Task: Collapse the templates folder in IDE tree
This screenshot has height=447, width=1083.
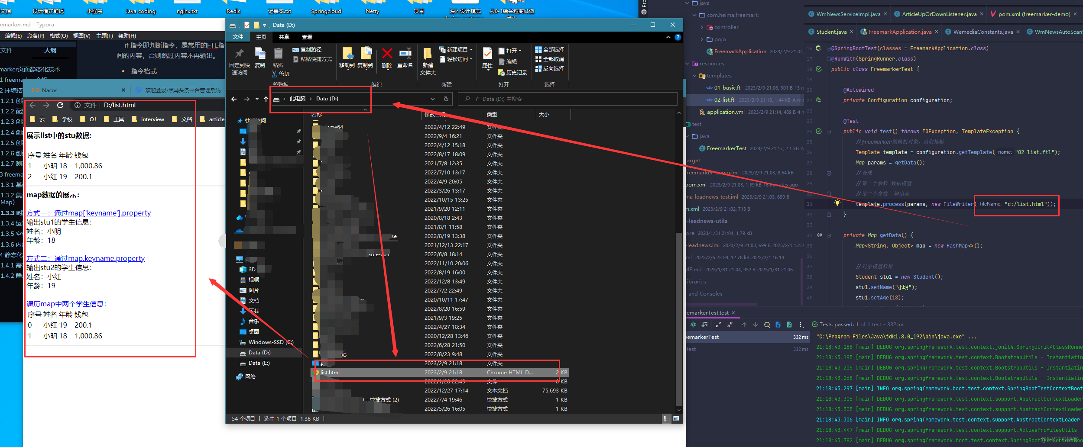Action: (x=694, y=76)
